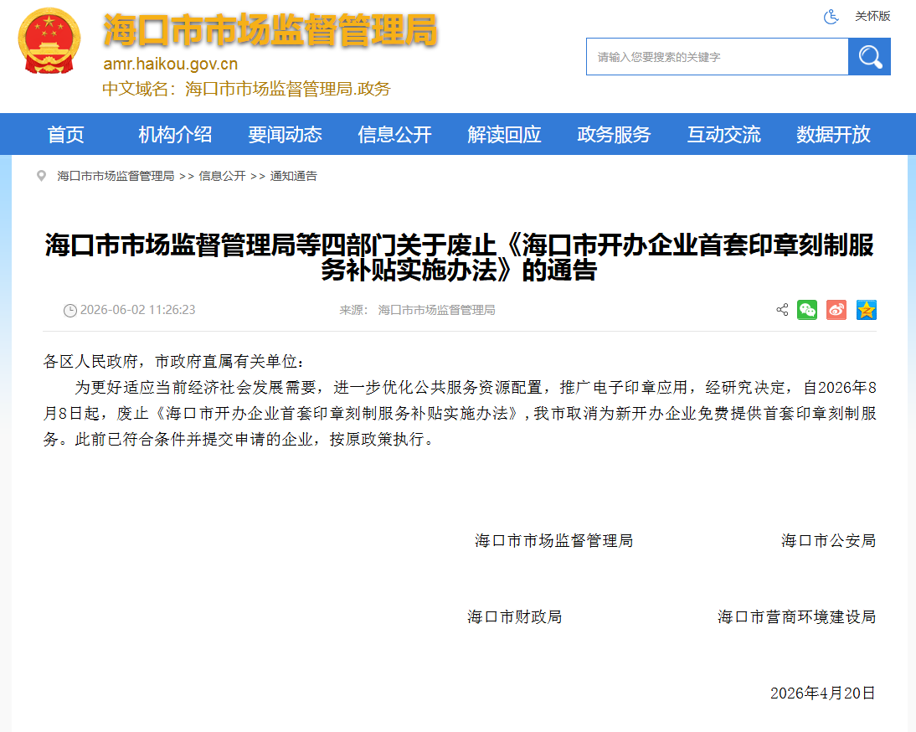Click the date 2026年4月20日
This screenshot has height=732, width=916.
pos(822,693)
